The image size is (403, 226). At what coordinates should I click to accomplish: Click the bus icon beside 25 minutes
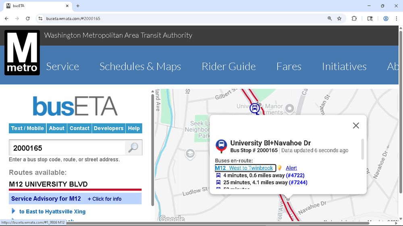coord(218,183)
